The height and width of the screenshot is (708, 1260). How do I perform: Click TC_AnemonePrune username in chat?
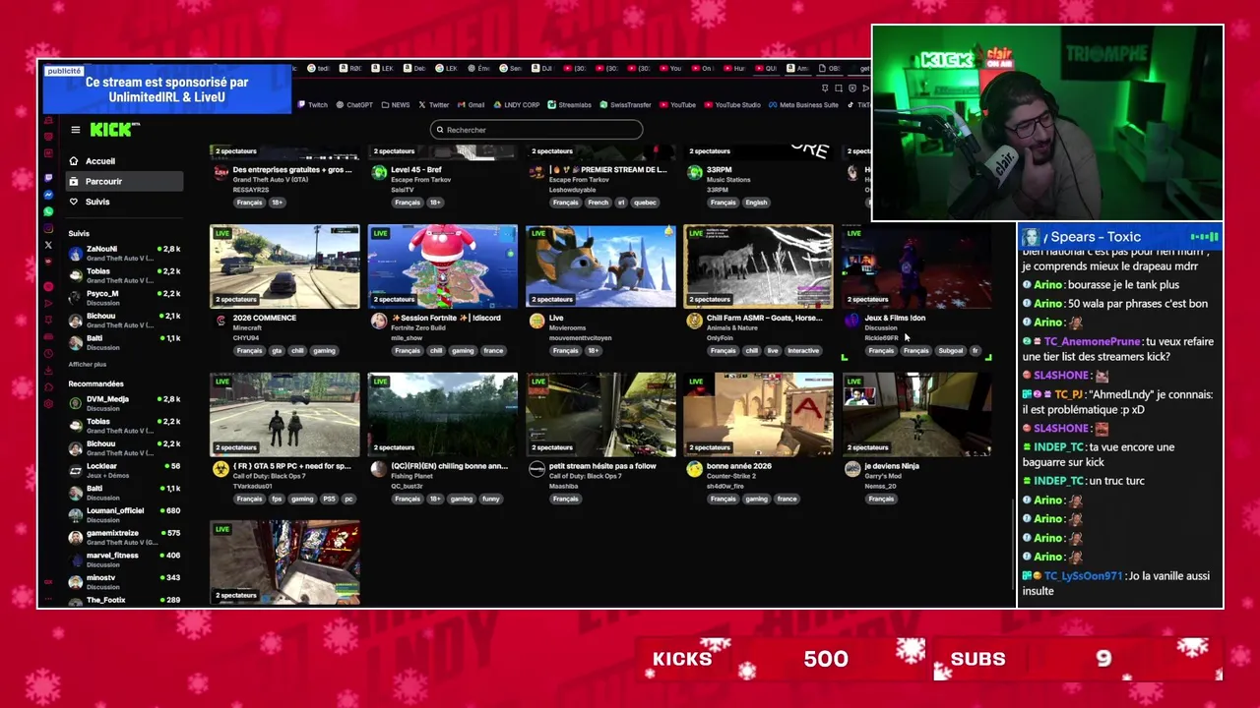[x=1092, y=341]
